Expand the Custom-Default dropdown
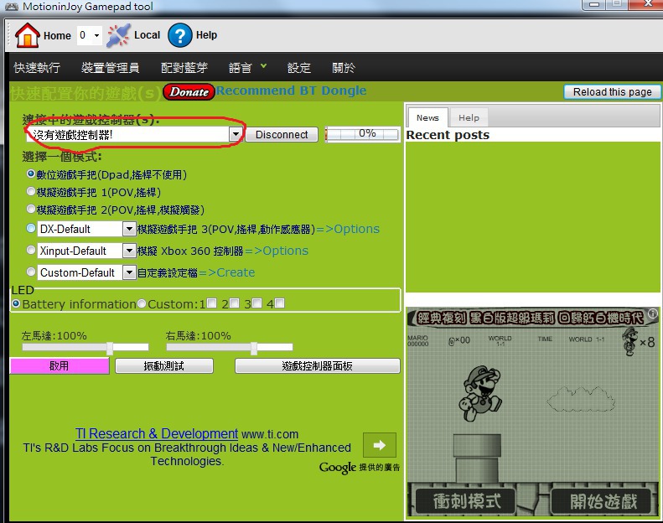Image resolution: width=663 pixels, height=523 pixels. (x=129, y=272)
